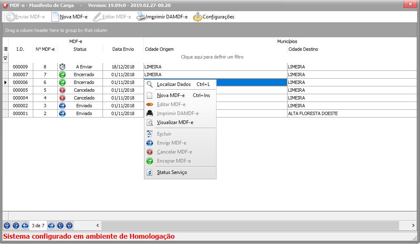The width and height of the screenshot is (420, 244).
Task: Sort by Cidade Destino column header
Action: coord(352,49)
